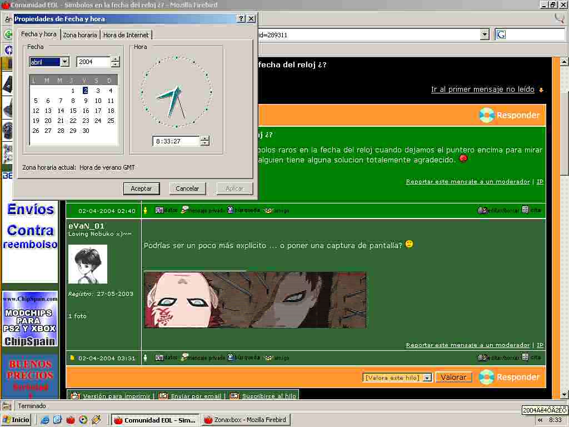Expand hidden system tray icons
This screenshot has height=427, width=569.
tap(540, 420)
